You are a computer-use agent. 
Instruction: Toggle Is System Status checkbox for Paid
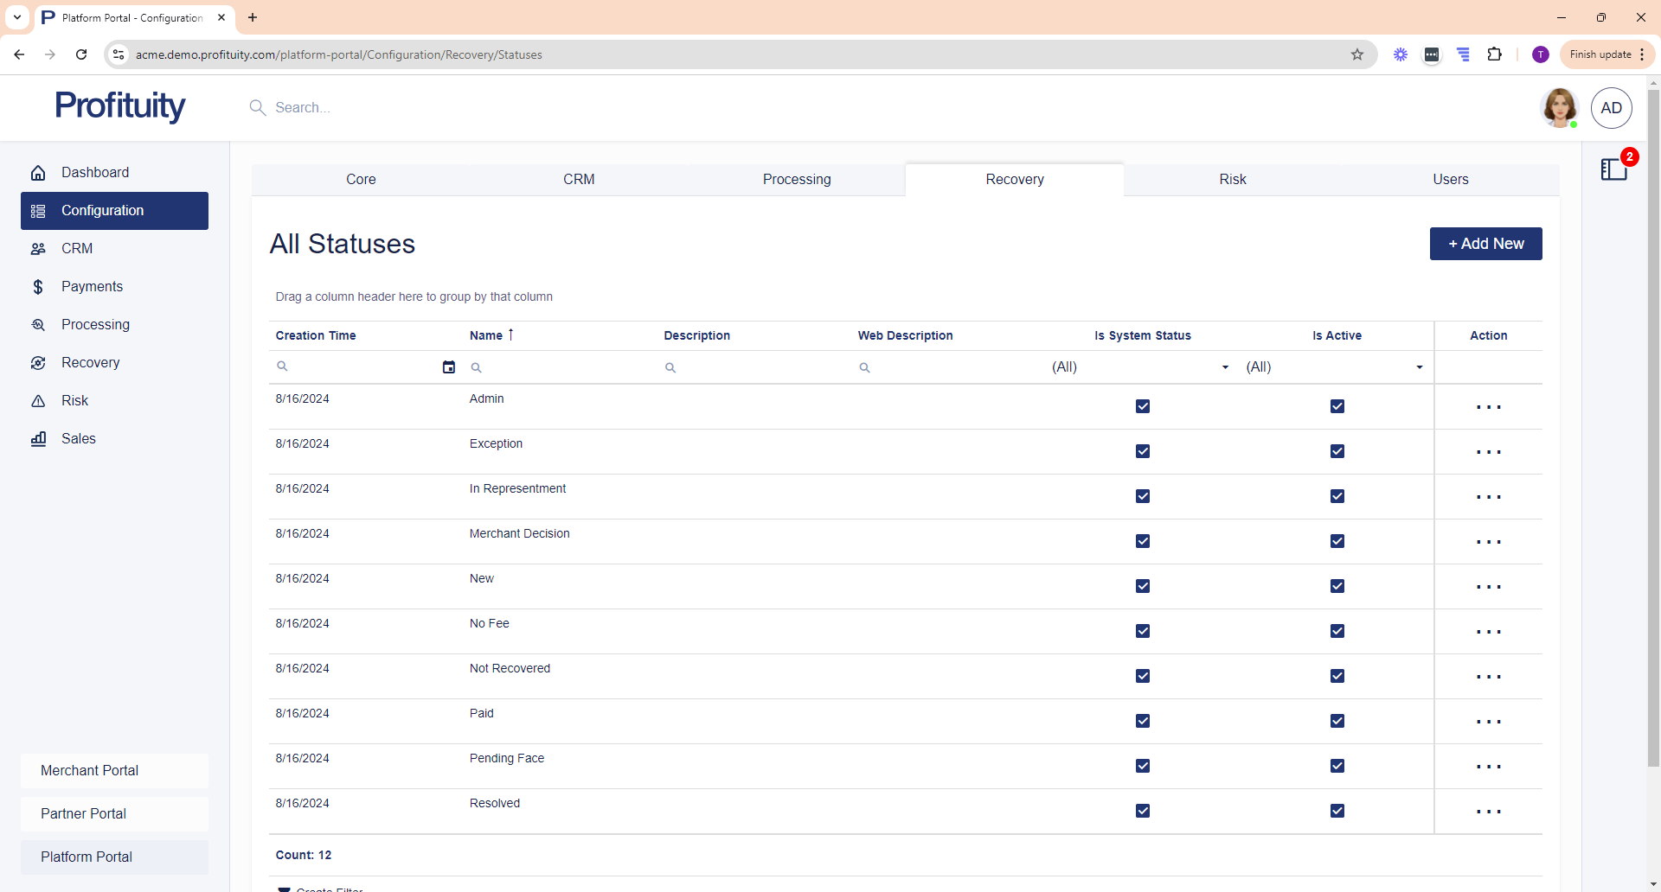[x=1143, y=721]
